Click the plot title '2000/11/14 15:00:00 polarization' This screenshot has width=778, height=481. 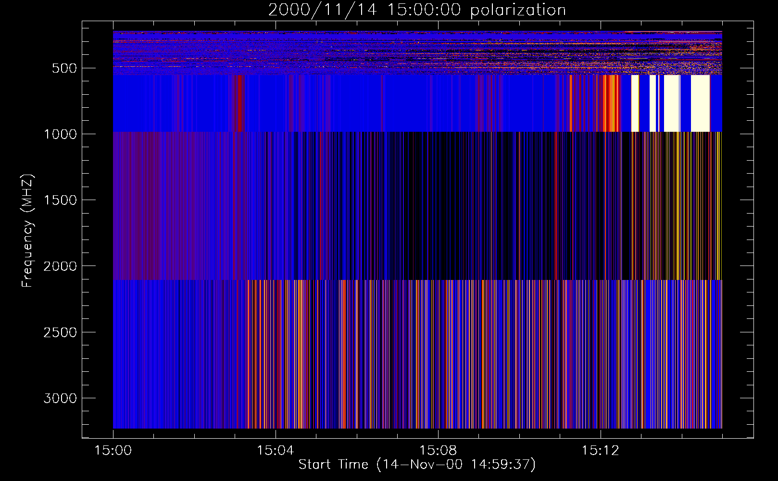click(417, 10)
